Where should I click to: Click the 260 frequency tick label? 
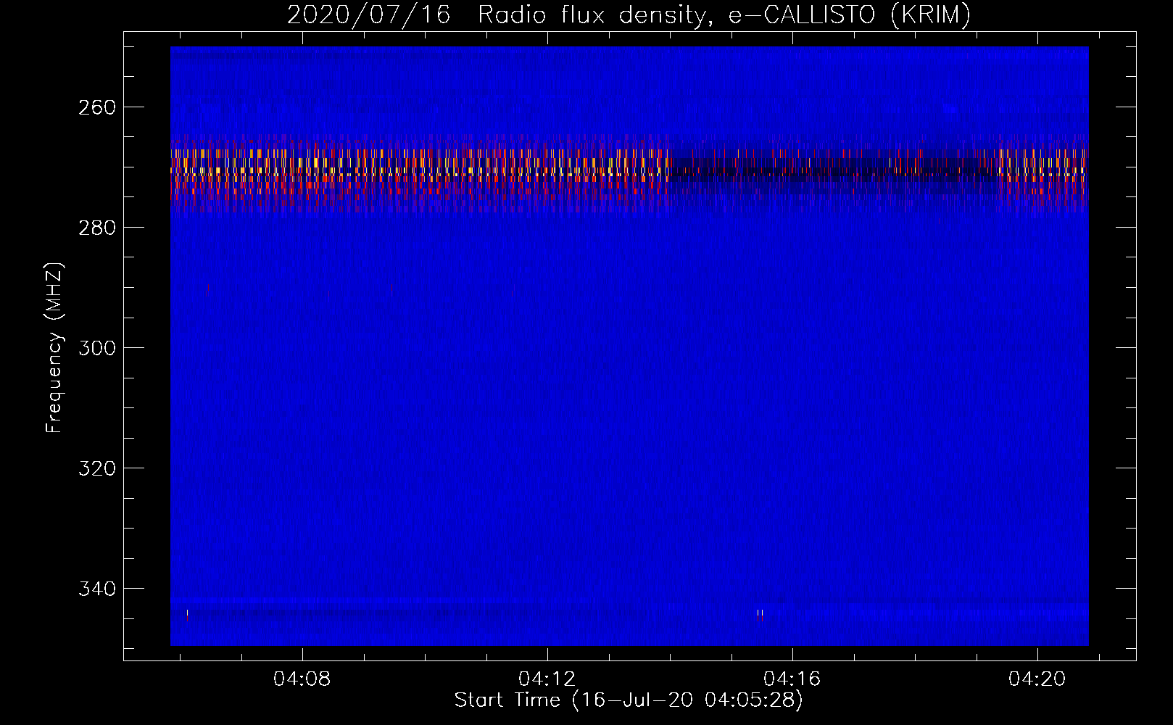97,107
